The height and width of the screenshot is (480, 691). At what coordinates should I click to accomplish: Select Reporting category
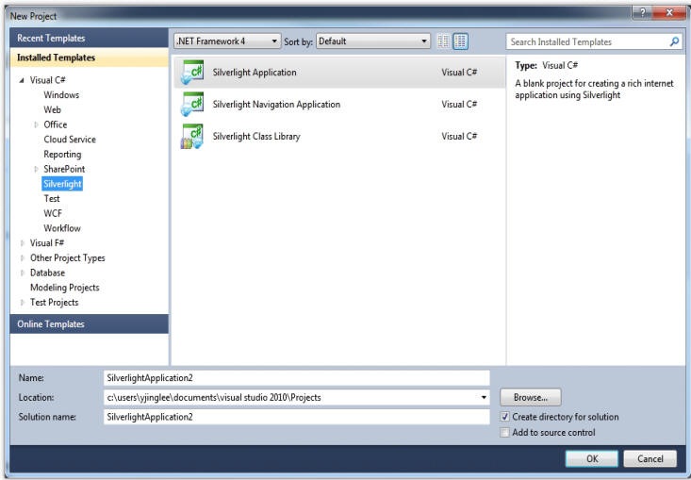62,155
